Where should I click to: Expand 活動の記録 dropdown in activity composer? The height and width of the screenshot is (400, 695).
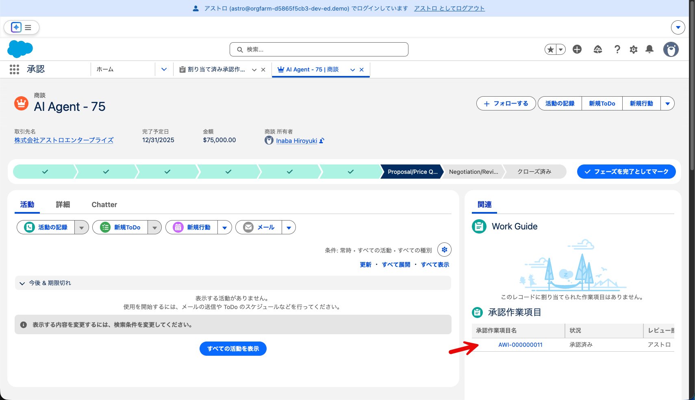click(82, 227)
